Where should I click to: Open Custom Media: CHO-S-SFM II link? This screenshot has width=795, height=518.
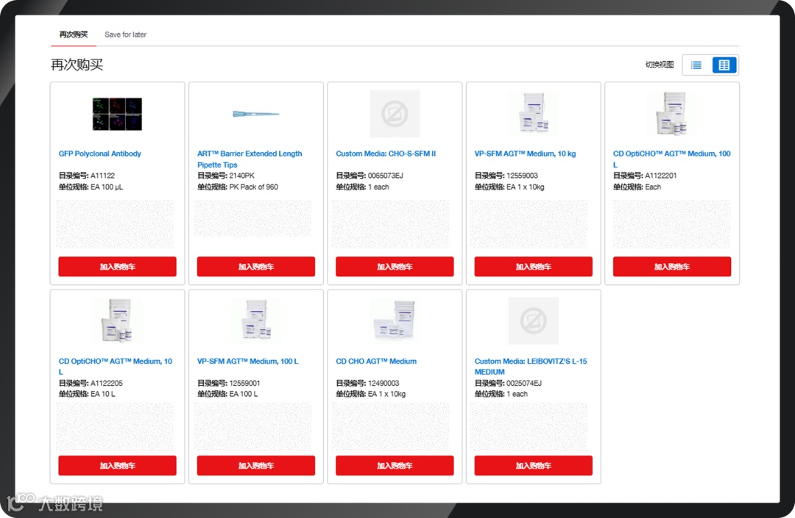tap(386, 154)
